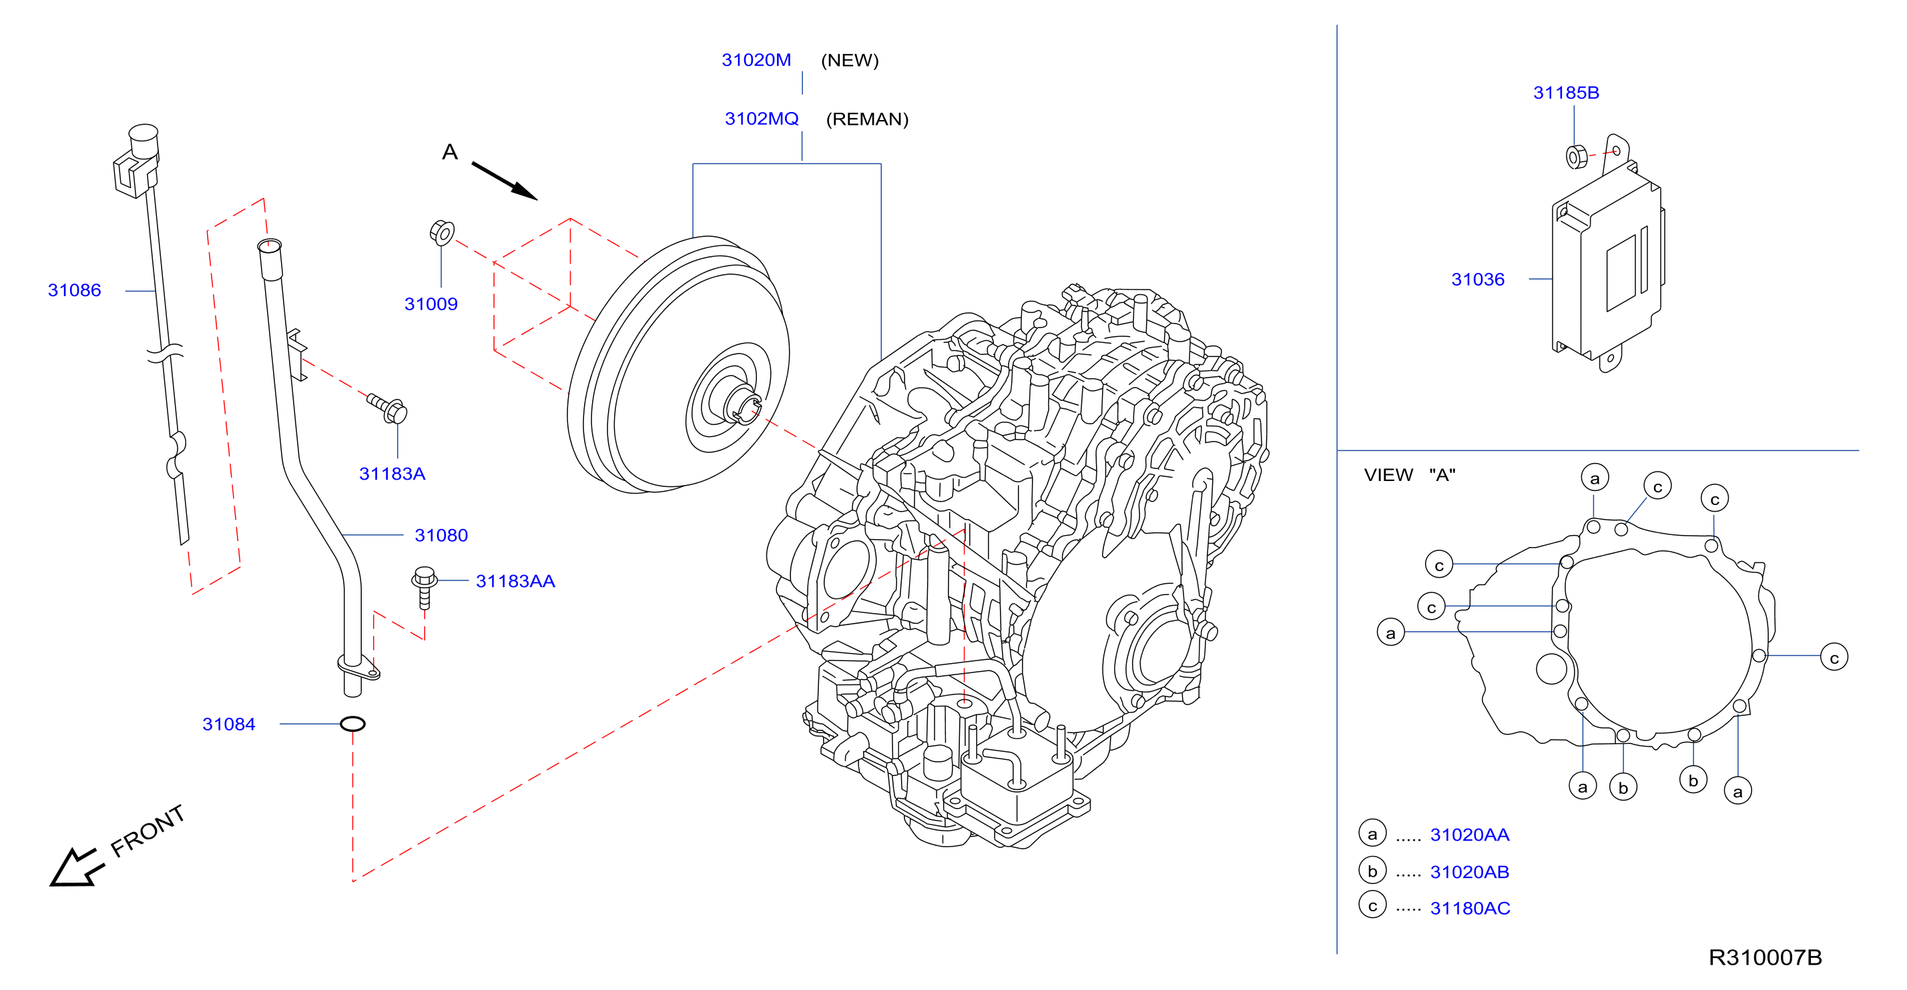Open the 31036 control module label
Viewport: 1907px width, 990px height.
1478,279
